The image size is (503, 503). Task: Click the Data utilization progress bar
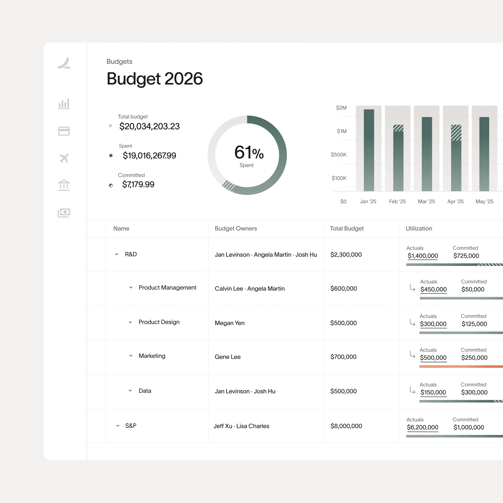click(461, 401)
